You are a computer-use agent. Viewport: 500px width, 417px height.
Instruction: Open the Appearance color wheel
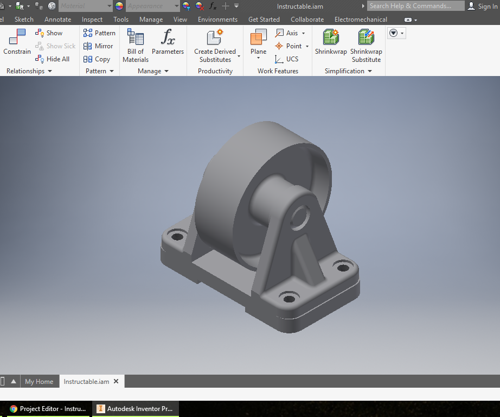(118, 6)
